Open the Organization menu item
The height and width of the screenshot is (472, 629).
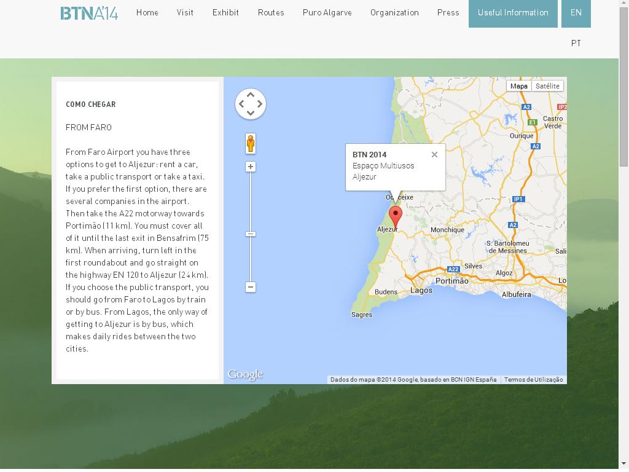pyautogui.click(x=394, y=13)
